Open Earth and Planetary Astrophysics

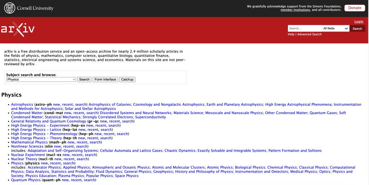(235, 104)
